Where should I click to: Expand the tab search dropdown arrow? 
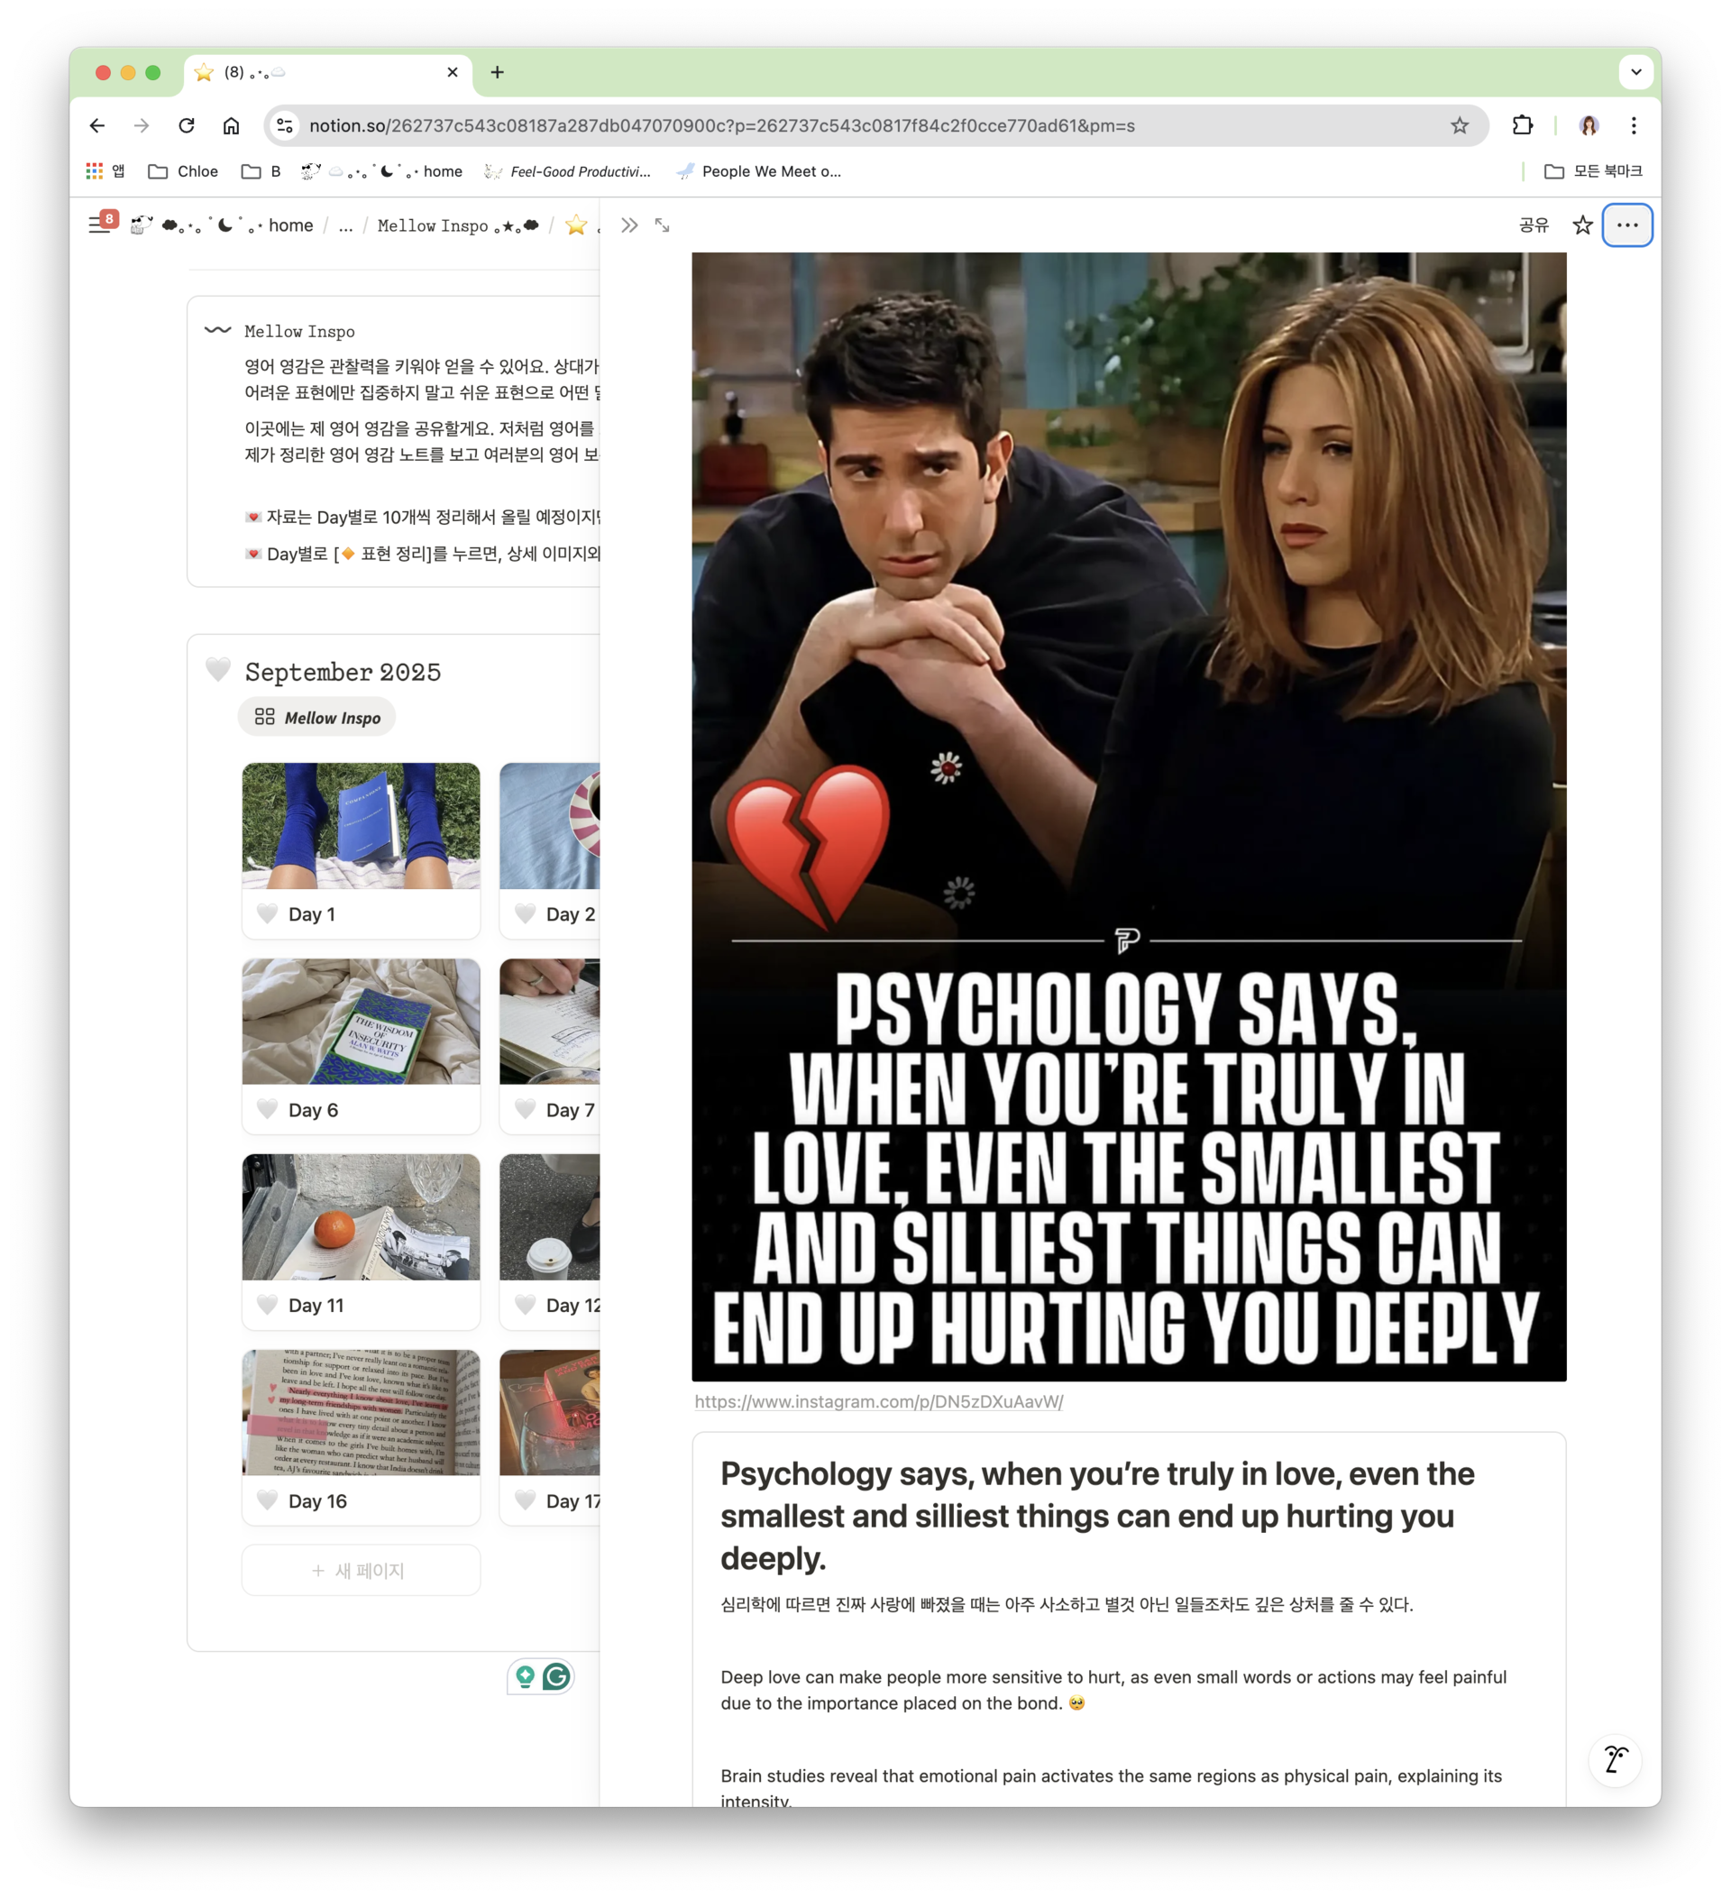click(x=1635, y=71)
